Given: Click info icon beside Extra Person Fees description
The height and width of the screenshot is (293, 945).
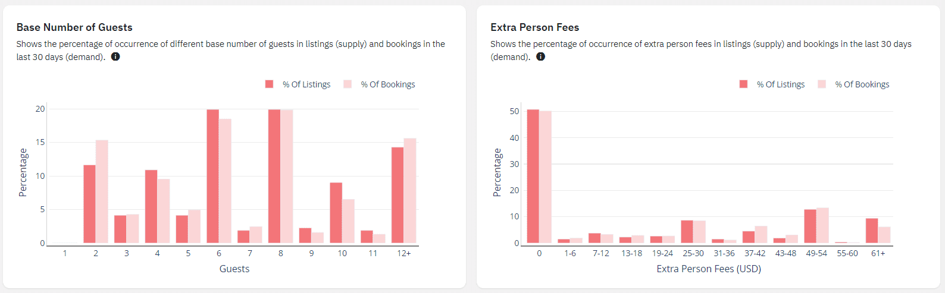Looking at the screenshot, I should pyautogui.click(x=540, y=57).
